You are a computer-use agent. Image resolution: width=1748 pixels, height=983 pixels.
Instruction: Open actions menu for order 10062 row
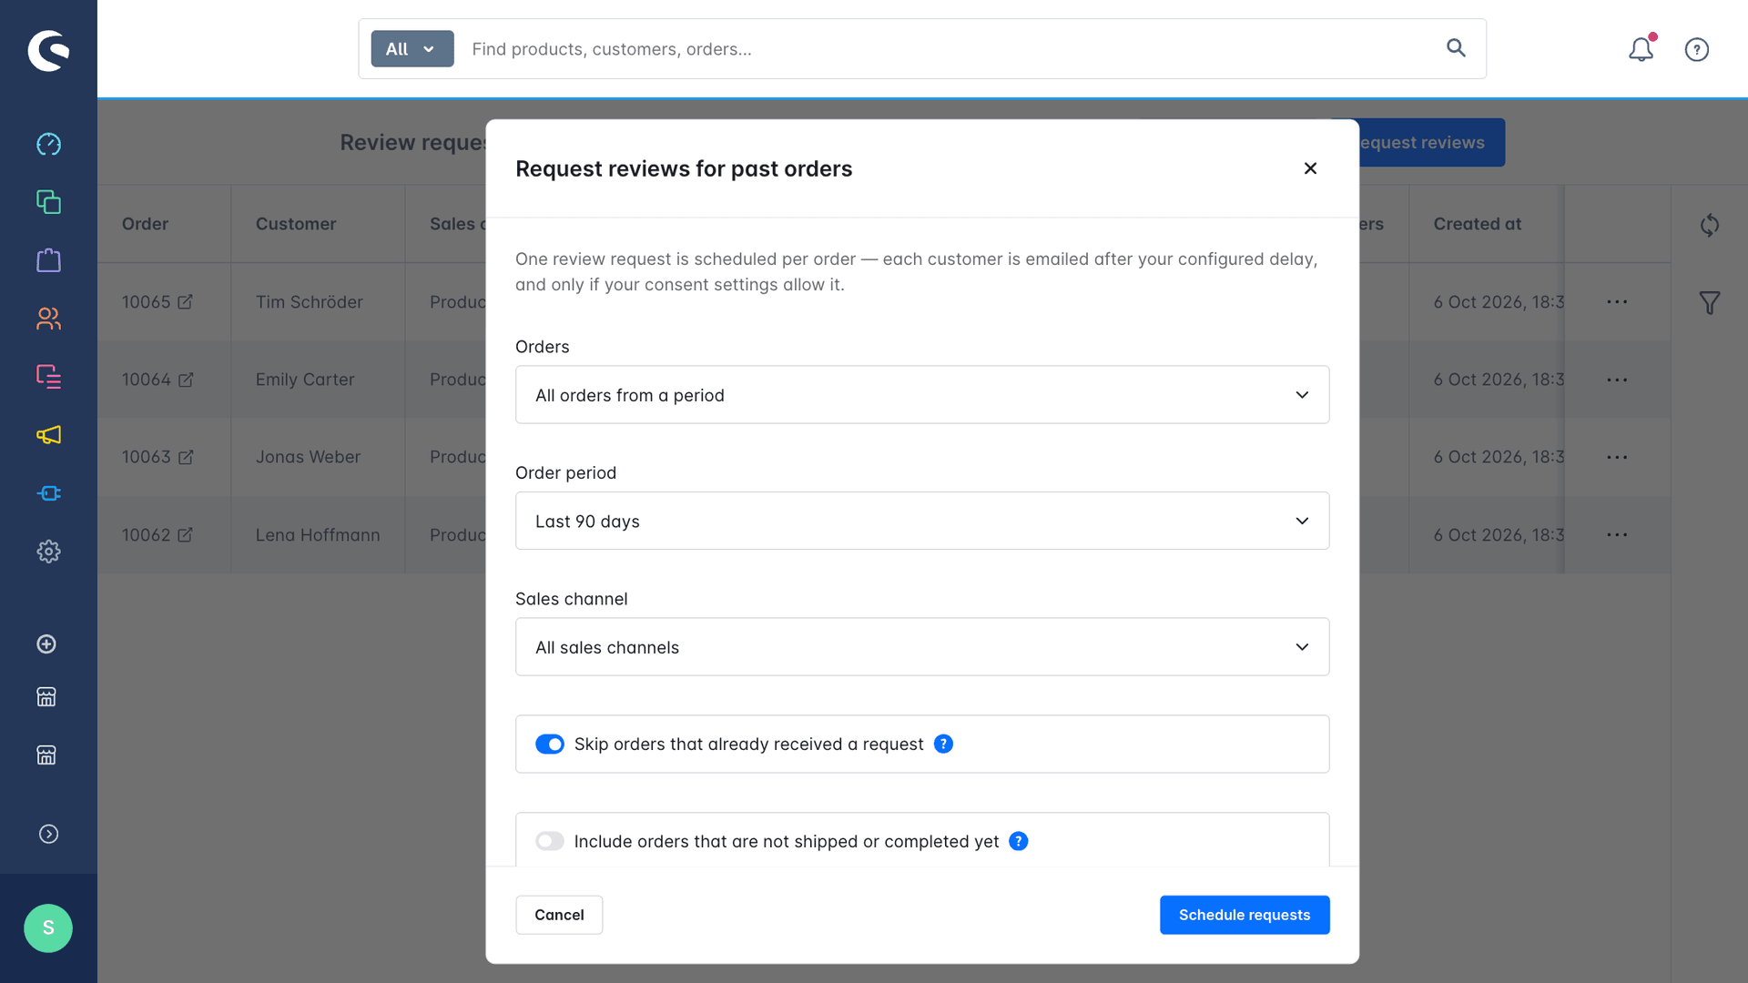point(1617,535)
